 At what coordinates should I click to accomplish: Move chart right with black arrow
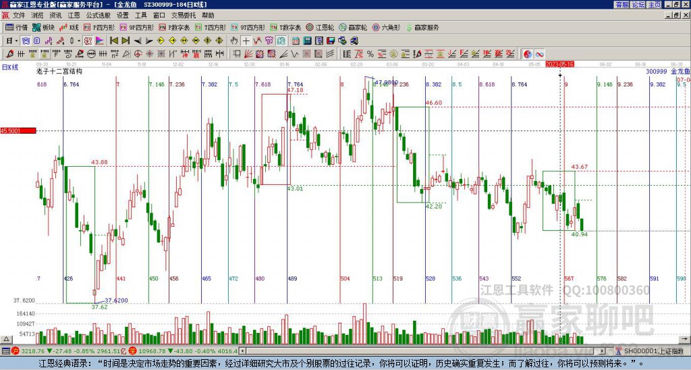tap(149, 41)
